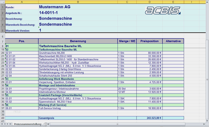Image resolution: width=209 pixels, height=127 pixels.
Task: Select the price 18.900,00 € cell
Action: [x=150, y=108]
